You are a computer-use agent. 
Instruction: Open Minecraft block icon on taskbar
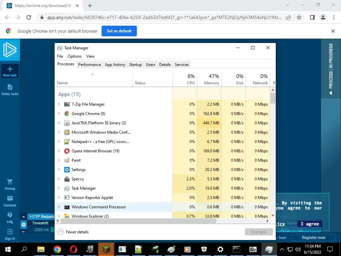[x=106, y=249]
